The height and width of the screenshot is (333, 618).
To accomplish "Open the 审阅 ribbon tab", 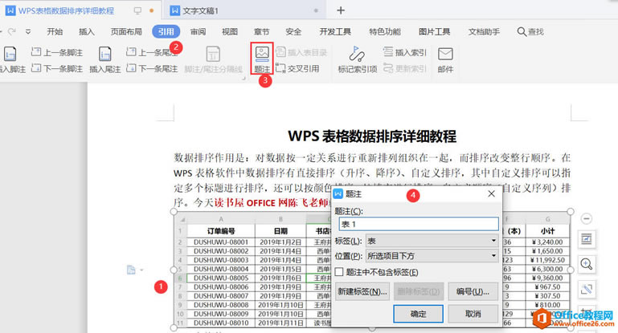I will click(x=198, y=32).
